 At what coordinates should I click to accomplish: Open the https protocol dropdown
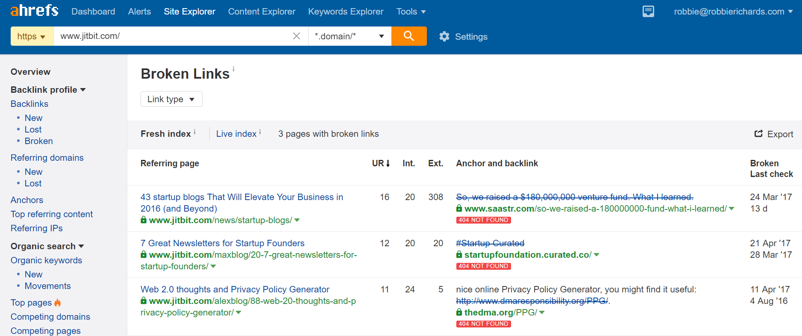coord(32,36)
